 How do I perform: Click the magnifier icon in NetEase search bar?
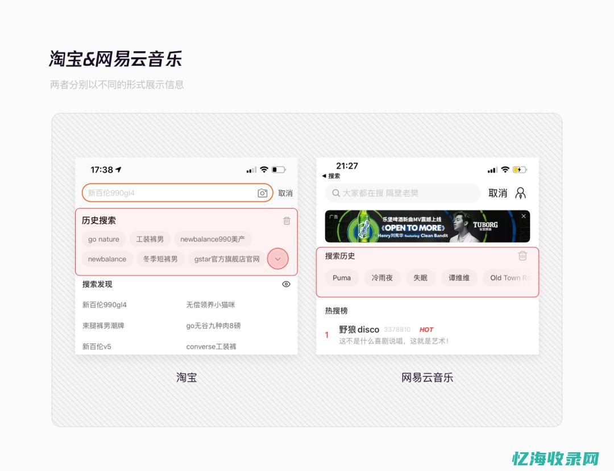[337, 193]
